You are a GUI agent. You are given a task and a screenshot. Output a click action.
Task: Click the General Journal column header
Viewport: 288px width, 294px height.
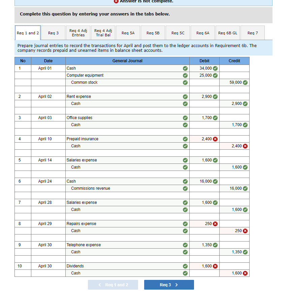pyautogui.click(x=127, y=61)
